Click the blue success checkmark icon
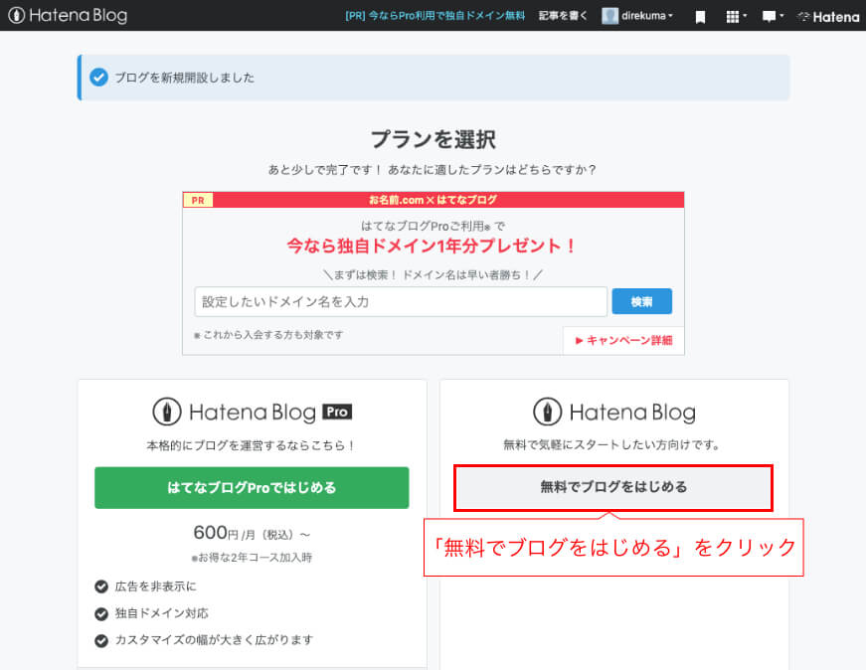 pos(98,78)
